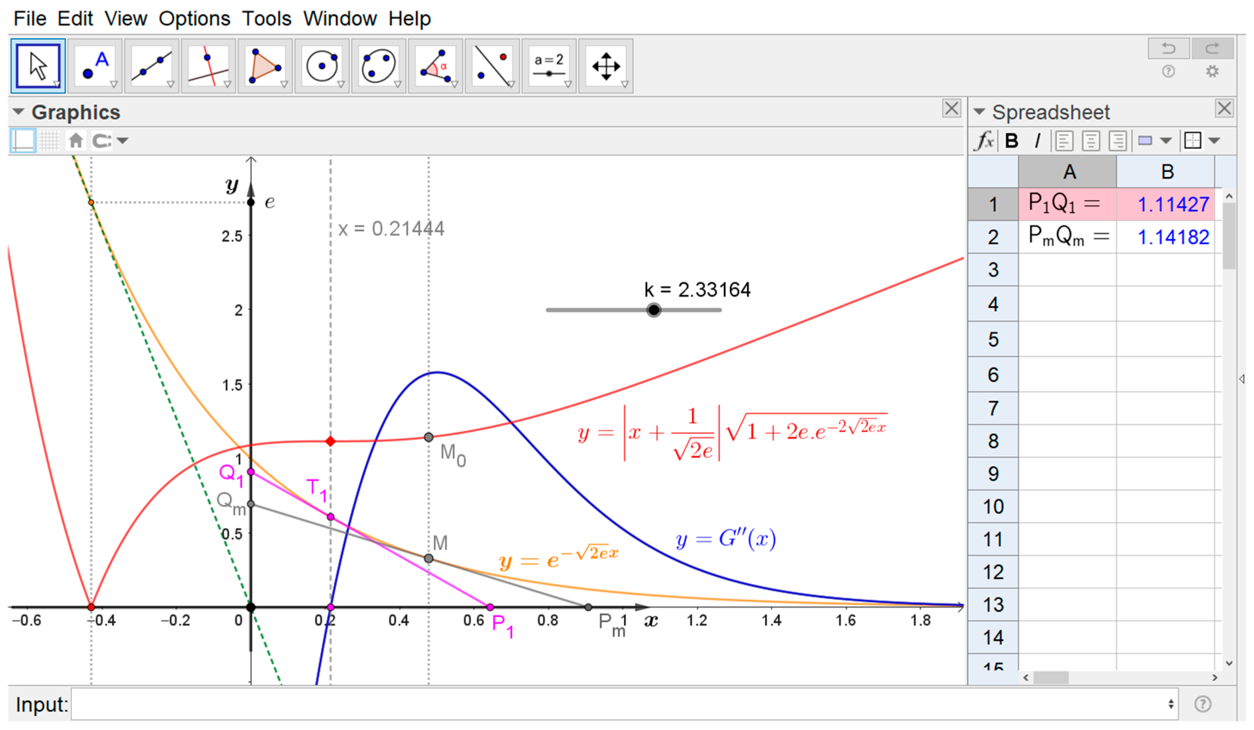
Task: Collapse the Graphics panel triangle
Action: (18, 111)
